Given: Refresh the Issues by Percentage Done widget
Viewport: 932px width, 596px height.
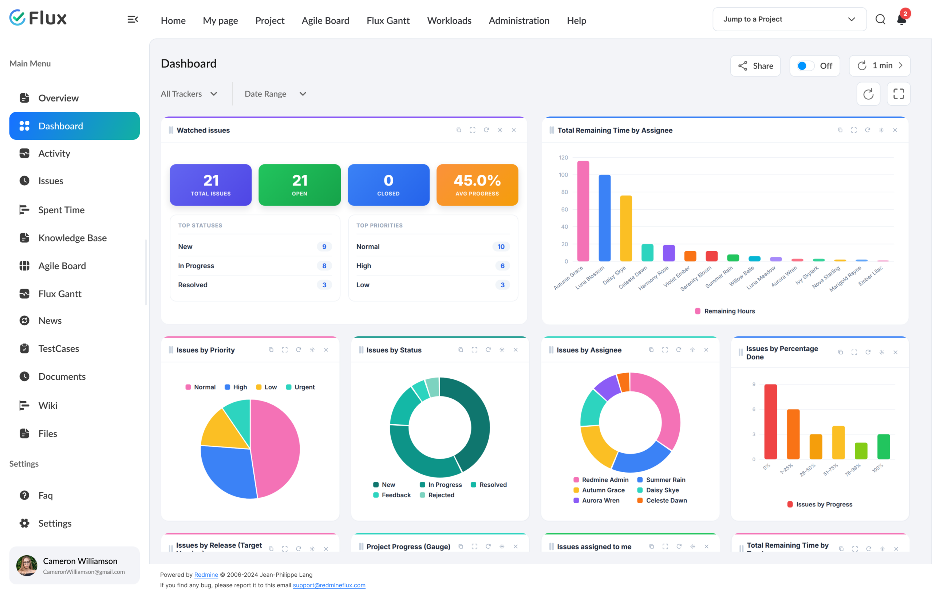Looking at the screenshot, I should 868,352.
